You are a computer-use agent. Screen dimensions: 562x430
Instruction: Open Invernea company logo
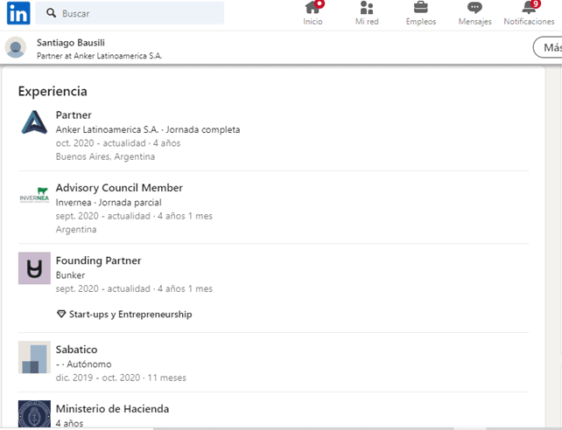pos(34,195)
